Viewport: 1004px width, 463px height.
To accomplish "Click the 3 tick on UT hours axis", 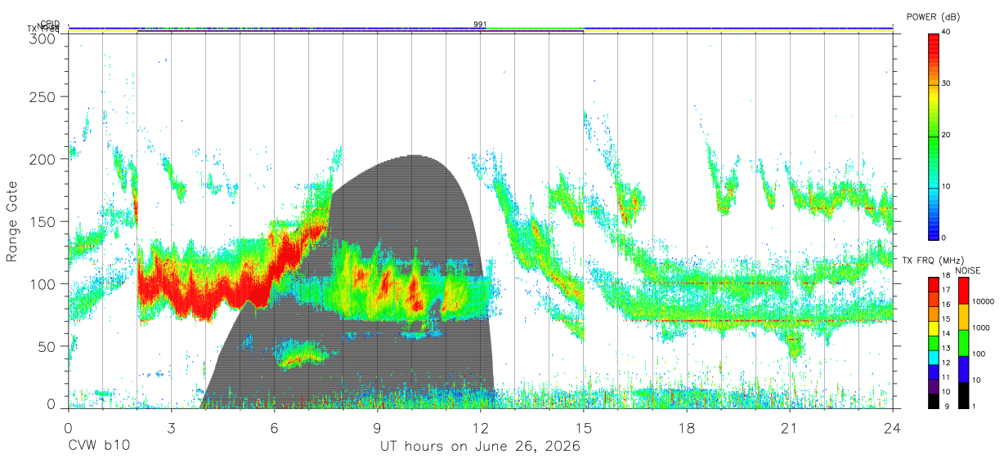I will click(x=171, y=427).
